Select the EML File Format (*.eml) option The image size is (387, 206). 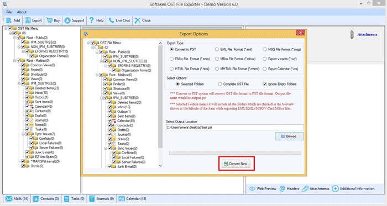click(217, 49)
